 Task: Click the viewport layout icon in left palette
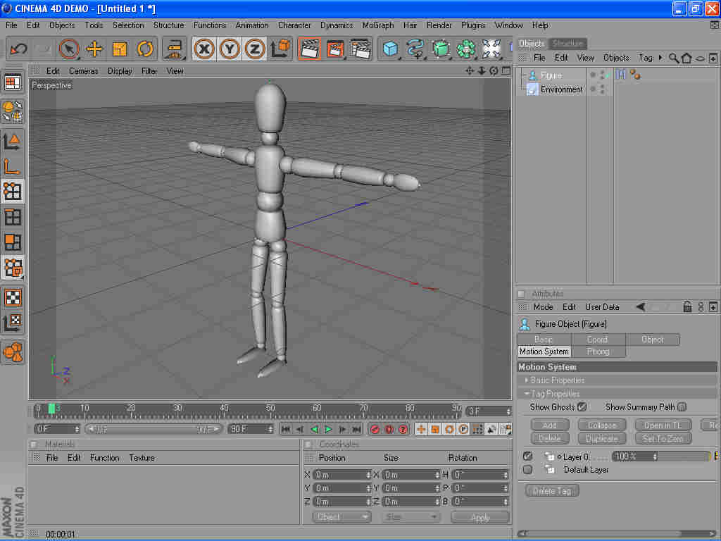[13, 83]
